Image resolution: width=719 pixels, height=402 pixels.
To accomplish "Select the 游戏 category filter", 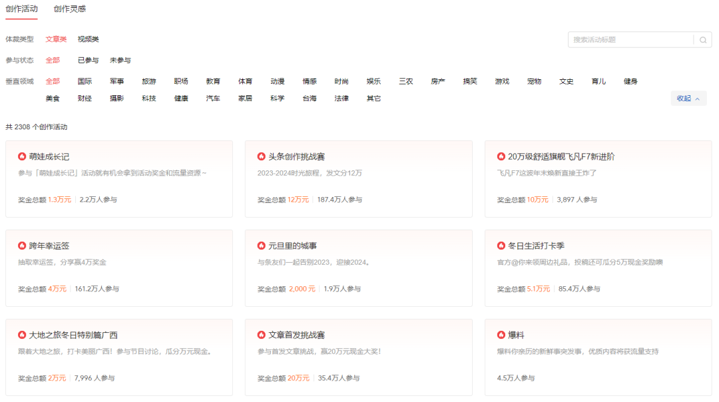I will point(501,81).
